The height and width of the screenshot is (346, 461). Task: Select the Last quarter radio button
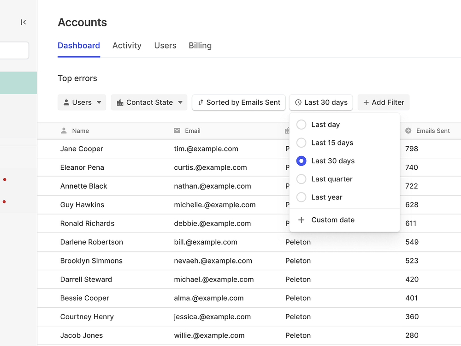pos(301,179)
